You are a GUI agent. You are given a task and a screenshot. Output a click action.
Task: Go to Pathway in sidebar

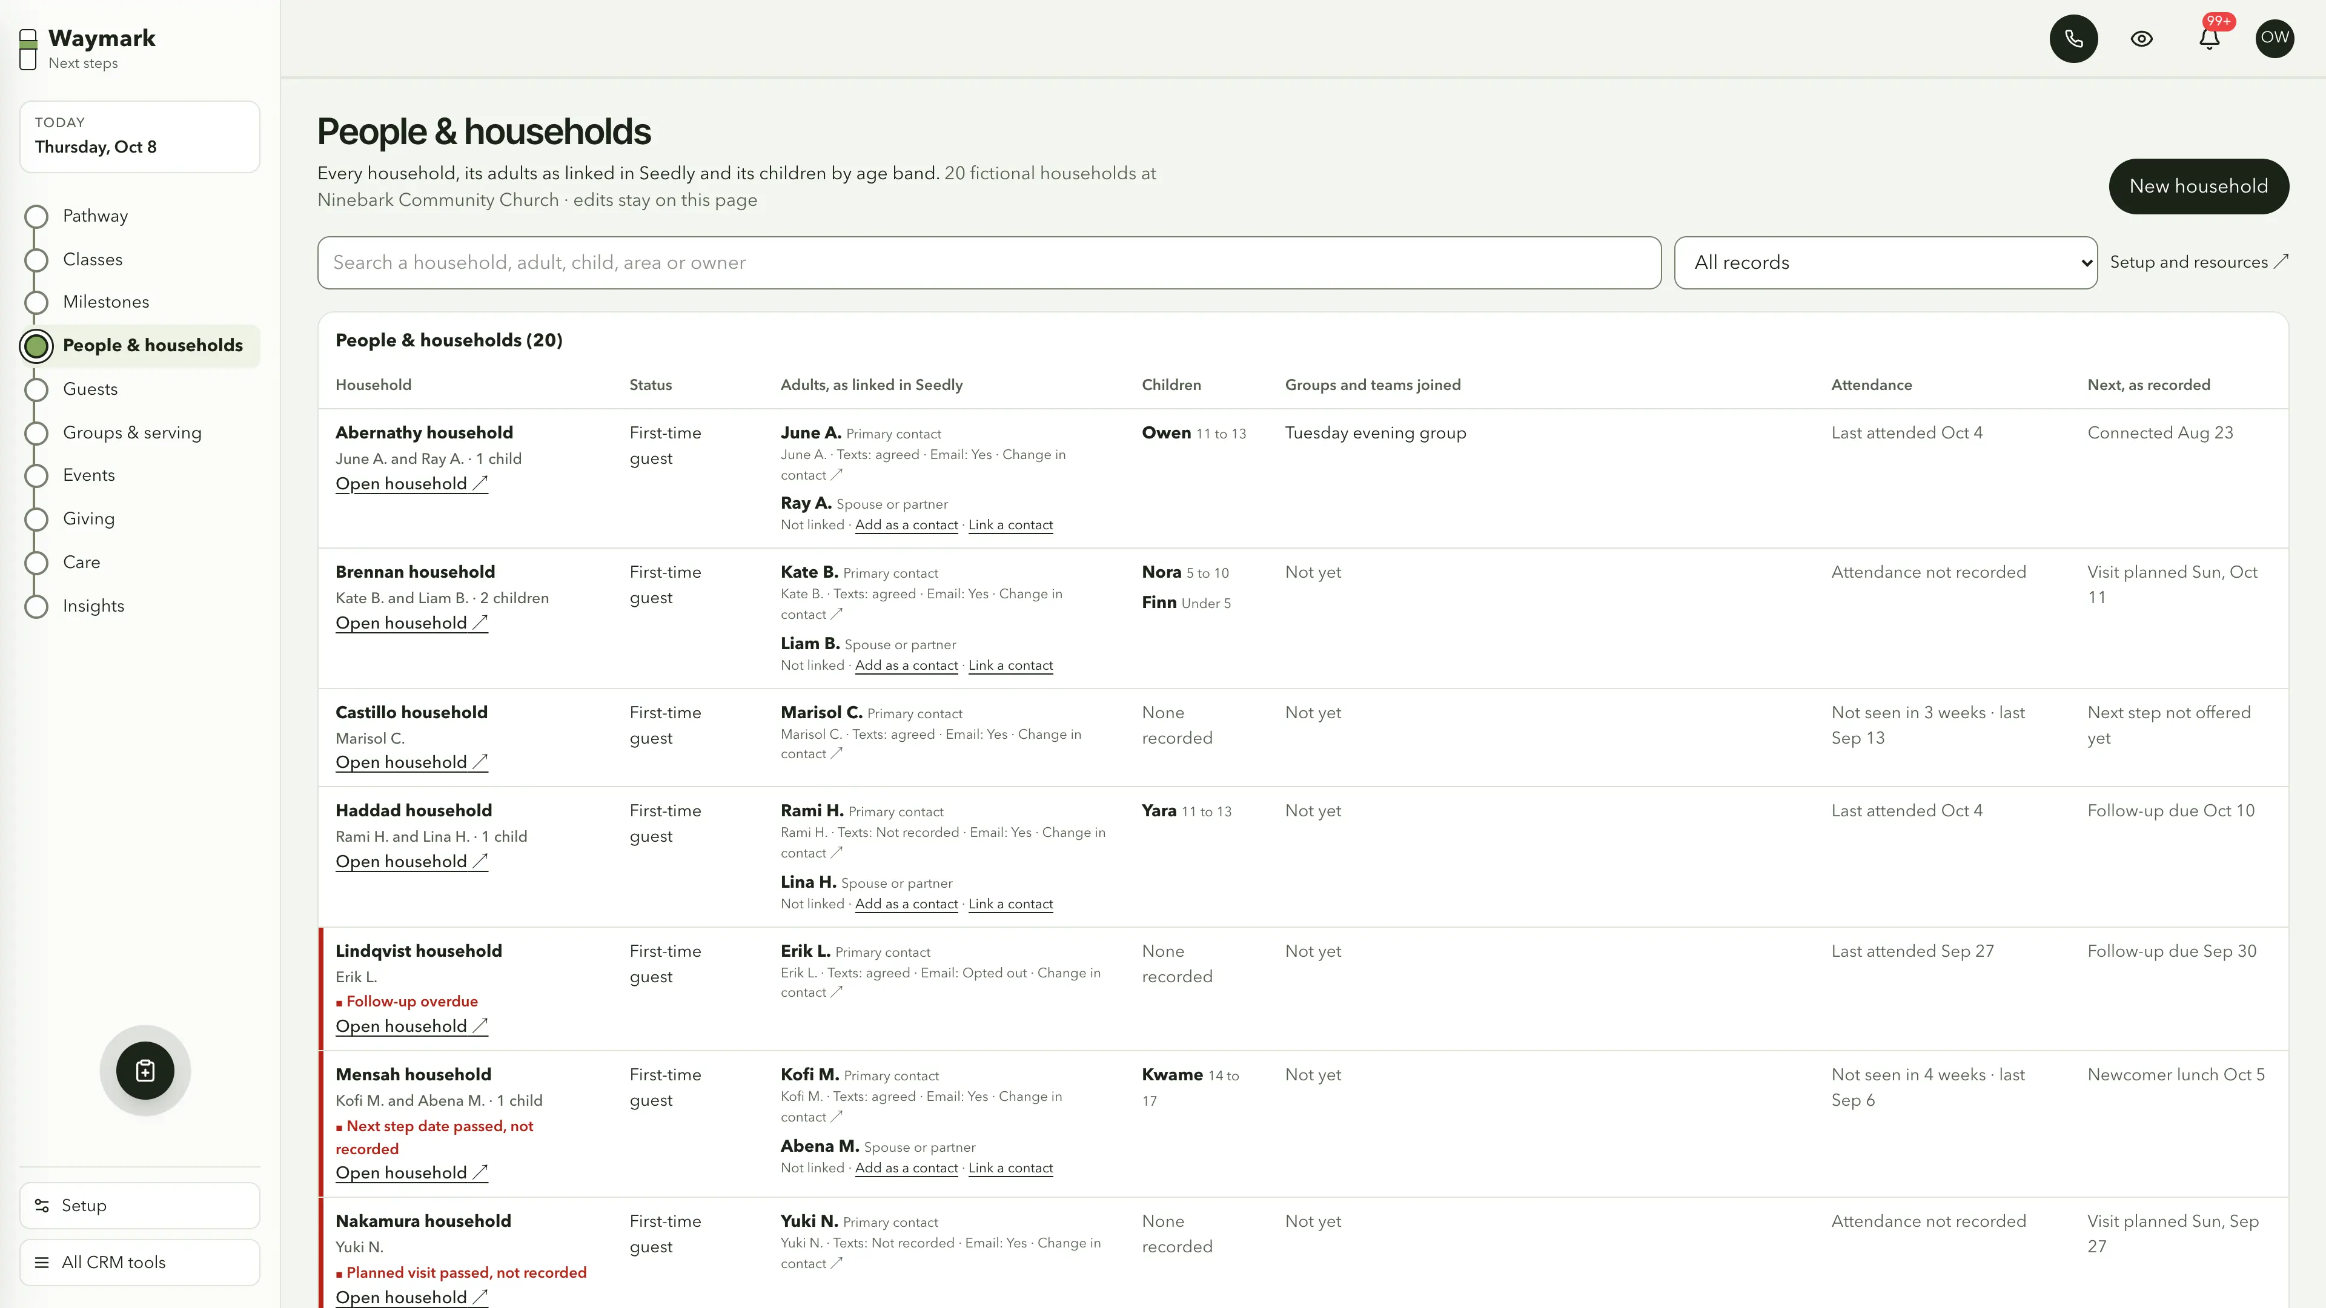point(96,216)
